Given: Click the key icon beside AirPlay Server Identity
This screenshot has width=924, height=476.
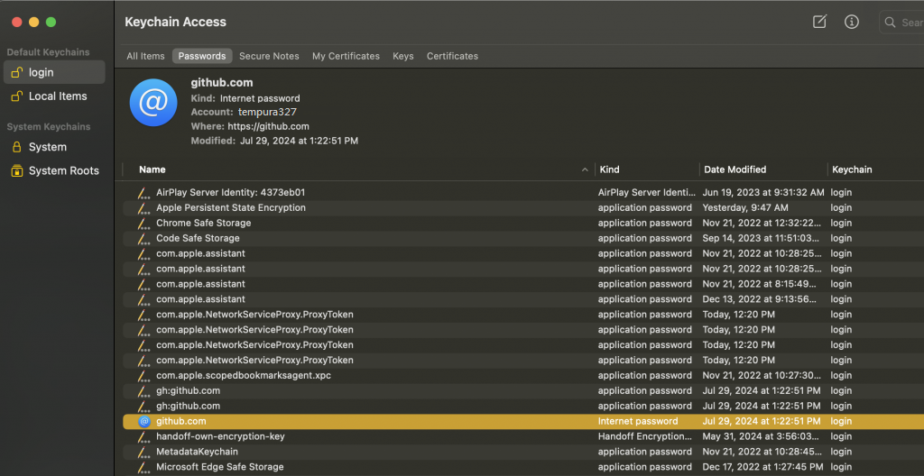Looking at the screenshot, I should pos(143,193).
